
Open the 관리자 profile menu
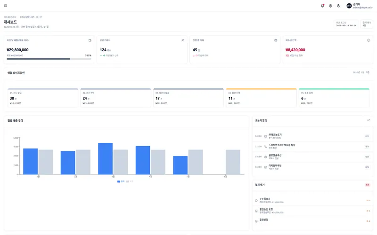coord(360,6)
